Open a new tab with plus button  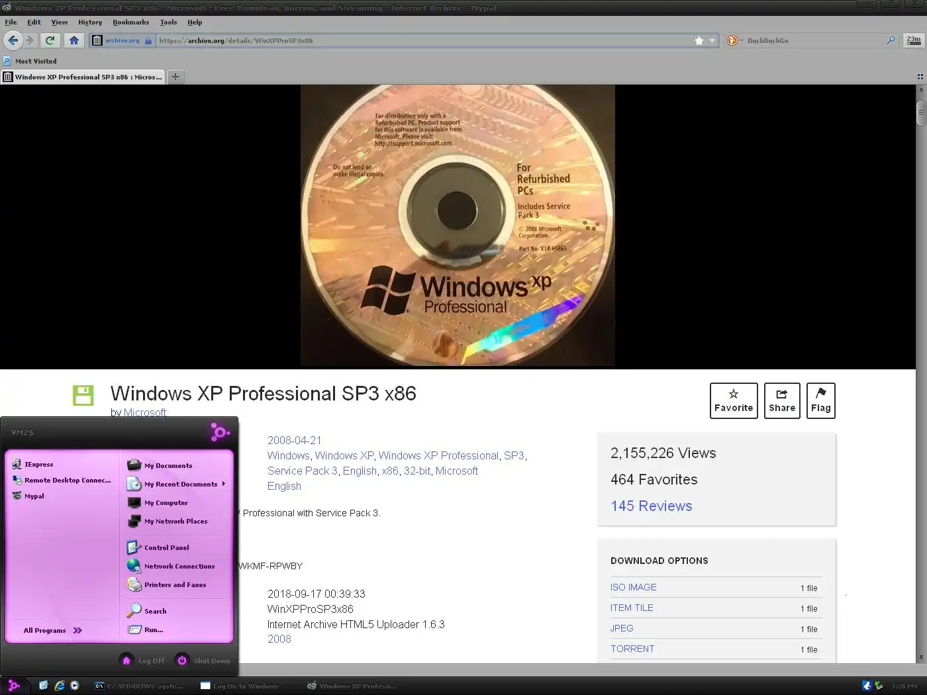(175, 77)
